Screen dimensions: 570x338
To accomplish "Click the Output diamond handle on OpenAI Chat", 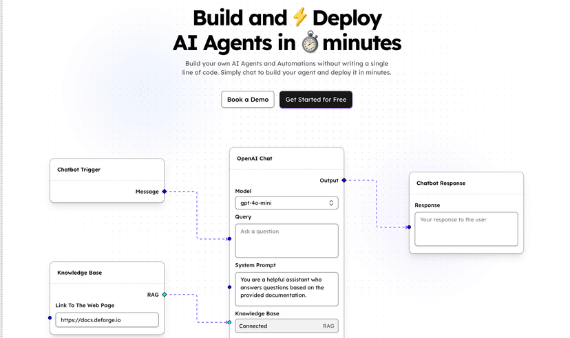I will click(344, 180).
